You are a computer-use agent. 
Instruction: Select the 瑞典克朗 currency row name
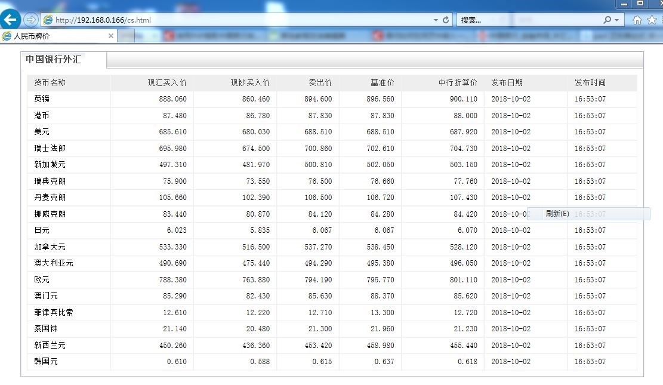pos(50,181)
